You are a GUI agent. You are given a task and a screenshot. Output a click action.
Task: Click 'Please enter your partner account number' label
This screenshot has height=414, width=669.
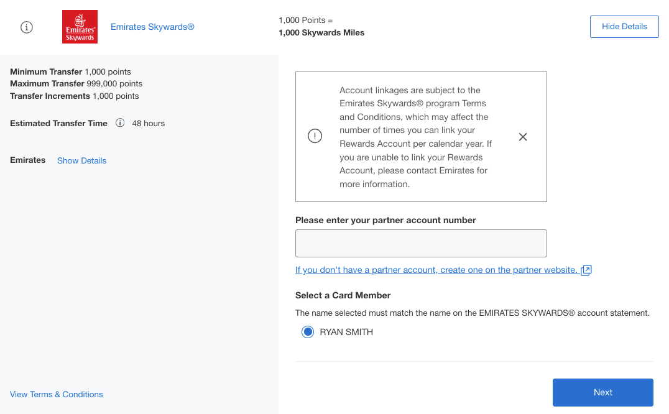coord(385,220)
